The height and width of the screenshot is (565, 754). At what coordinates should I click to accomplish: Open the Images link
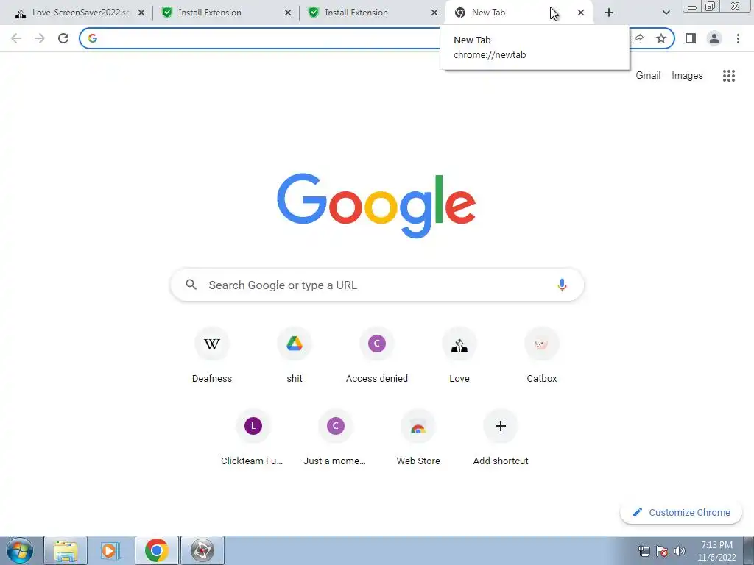click(x=687, y=76)
